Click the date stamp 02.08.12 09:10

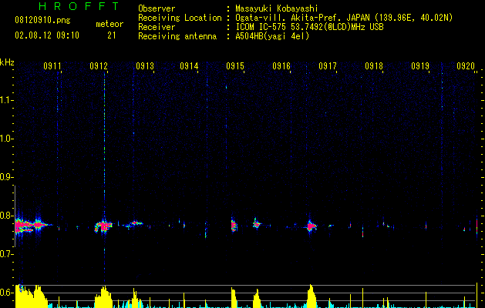pos(47,35)
